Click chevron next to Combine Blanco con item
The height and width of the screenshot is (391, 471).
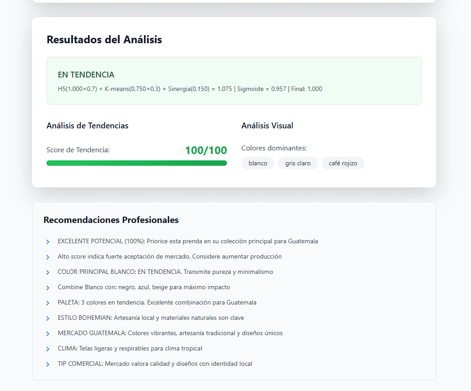click(48, 288)
